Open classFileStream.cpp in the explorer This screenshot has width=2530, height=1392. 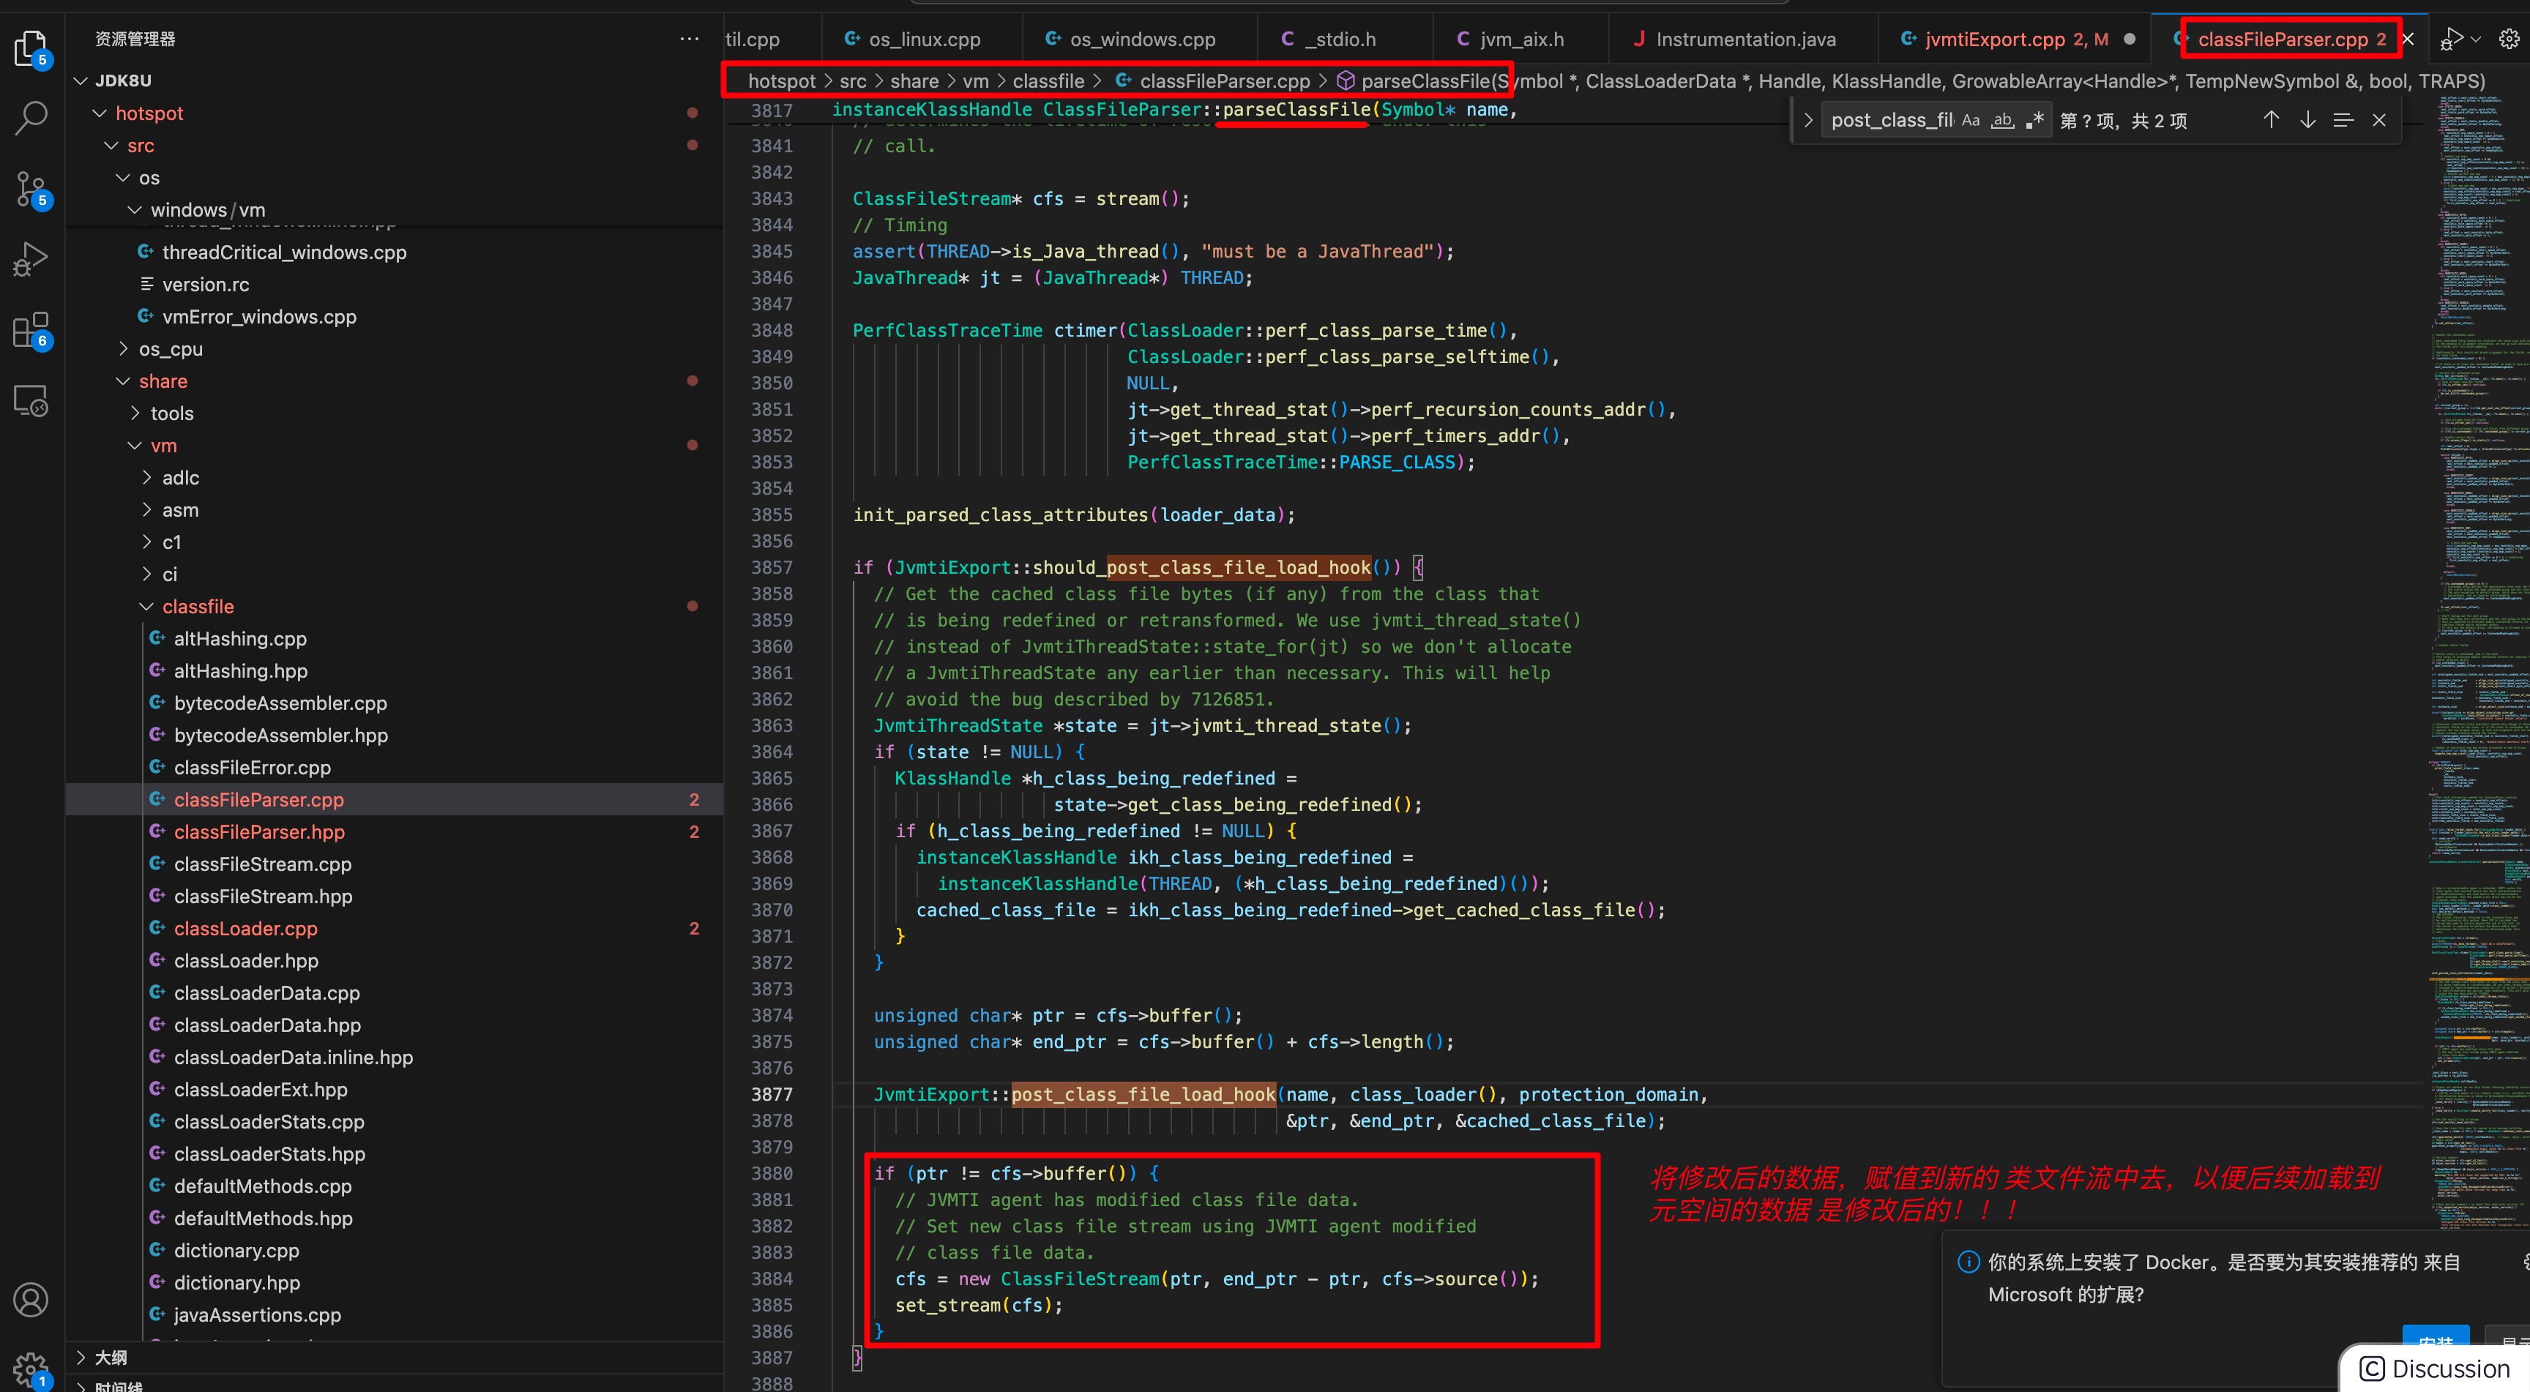[x=395, y=864]
